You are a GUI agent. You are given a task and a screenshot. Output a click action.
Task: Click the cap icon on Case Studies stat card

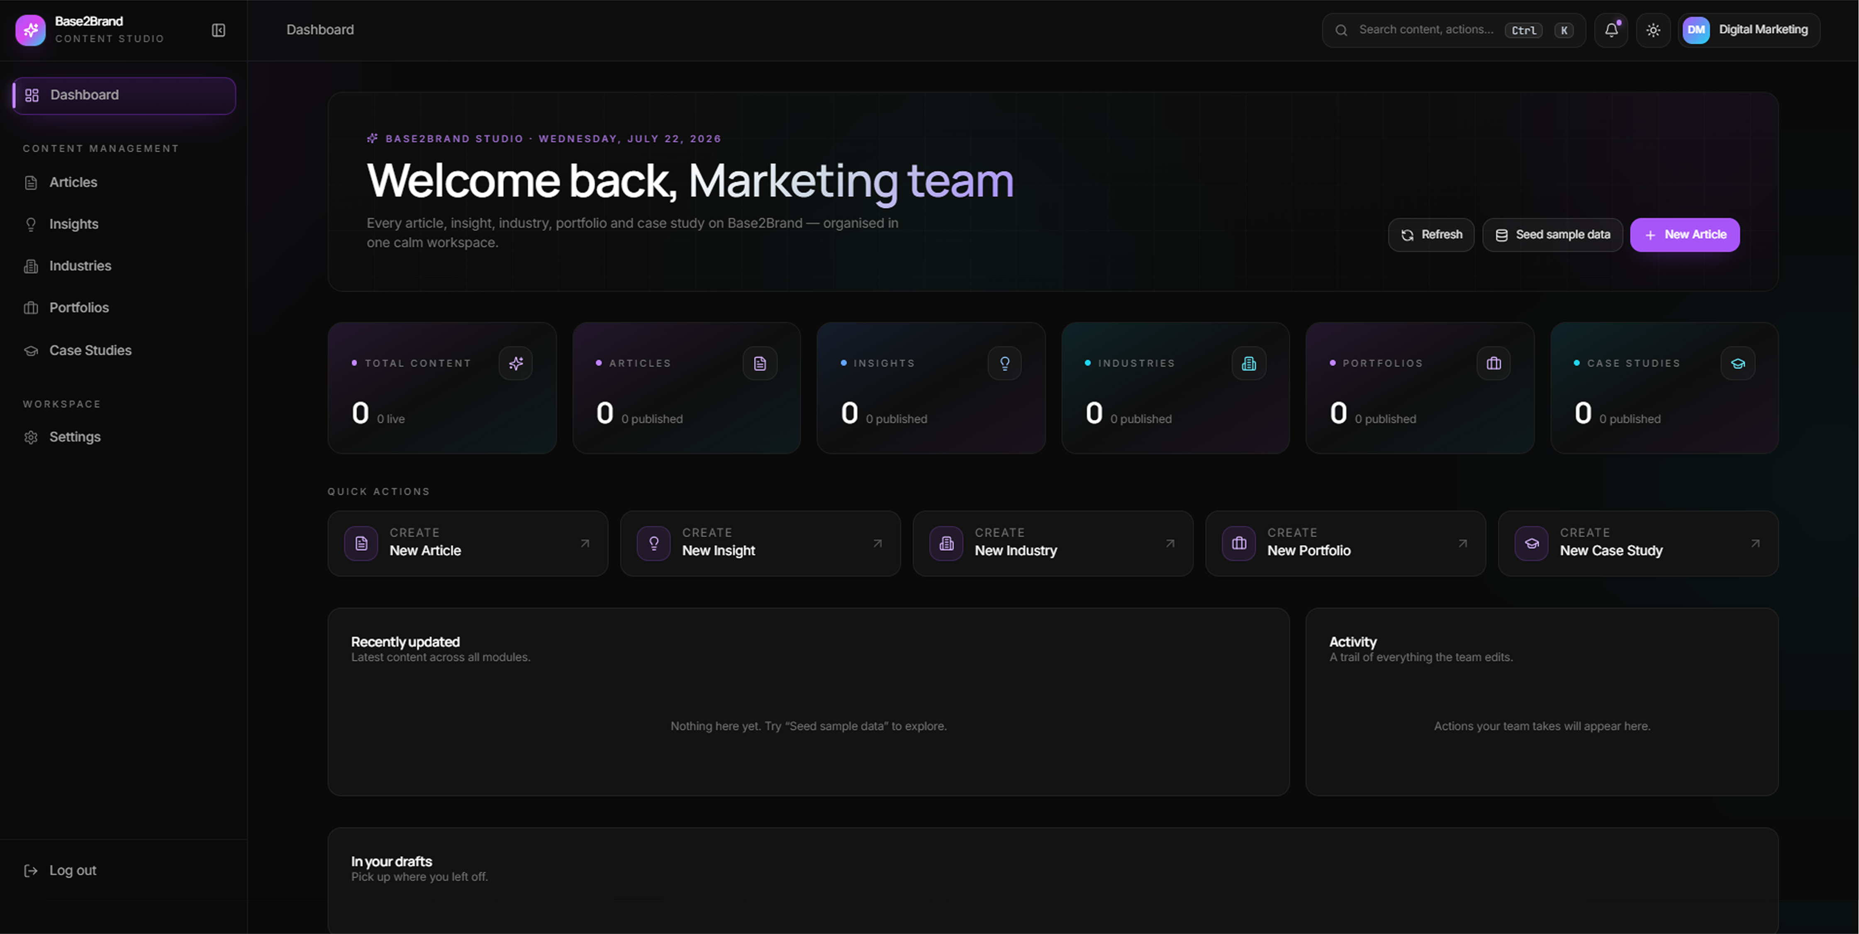[1738, 363]
